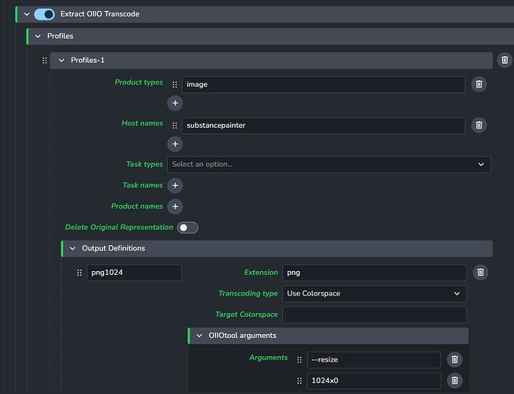The height and width of the screenshot is (394, 514).
Task: Disable the Extract OIIO Transcode toggle
Action: pyautogui.click(x=44, y=14)
